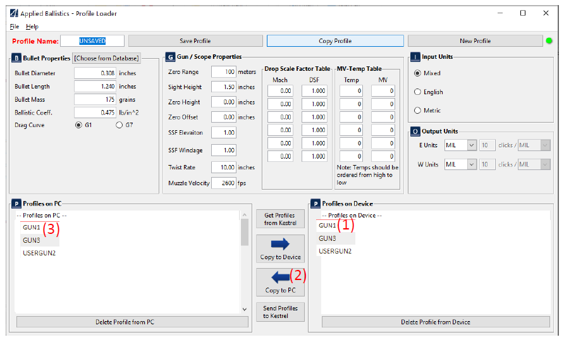Select GUN3 in Profiles on PC
This screenshot has height=342, width=564.
point(32,240)
